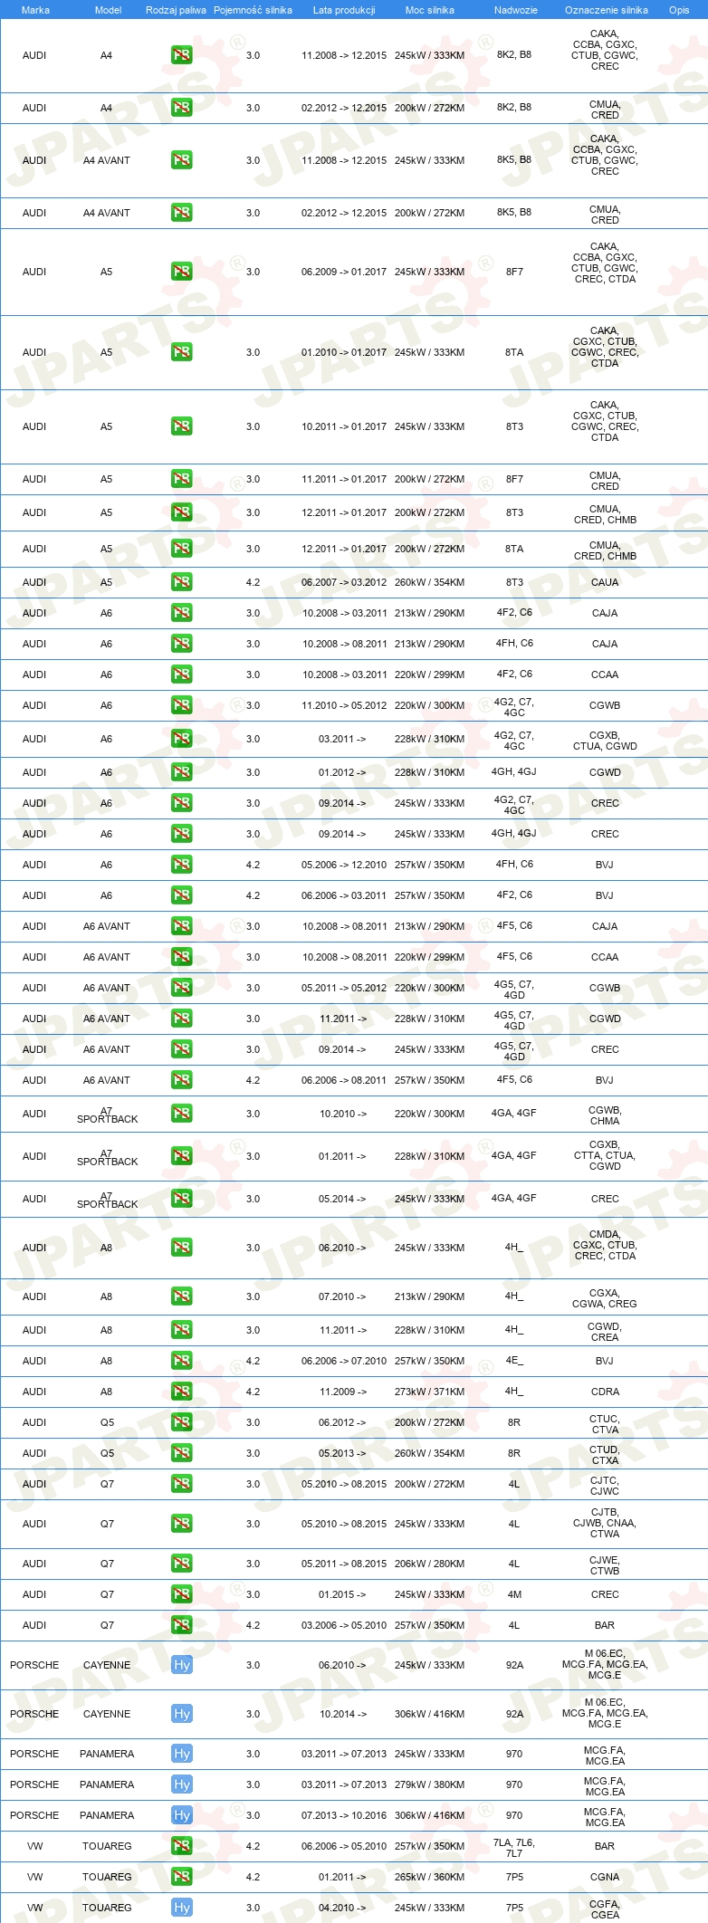
Task: Select production dates 05.2006 -> 12.2010
Action: point(344,865)
